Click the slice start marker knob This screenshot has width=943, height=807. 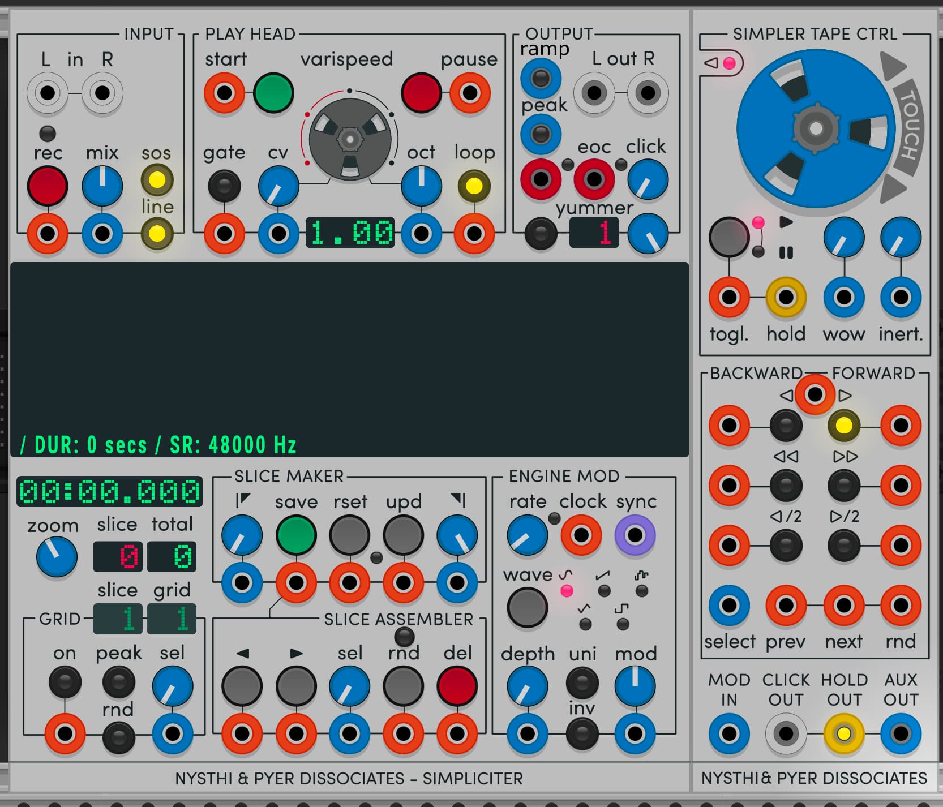click(242, 535)
